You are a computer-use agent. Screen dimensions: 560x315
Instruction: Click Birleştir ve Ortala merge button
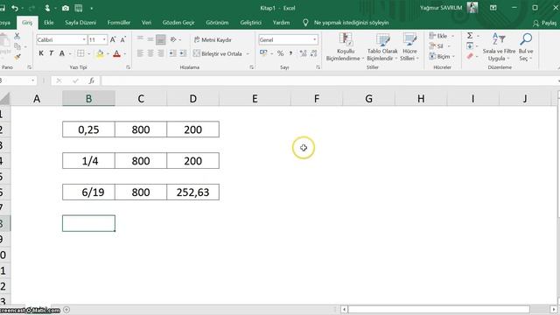pos(218,53)
